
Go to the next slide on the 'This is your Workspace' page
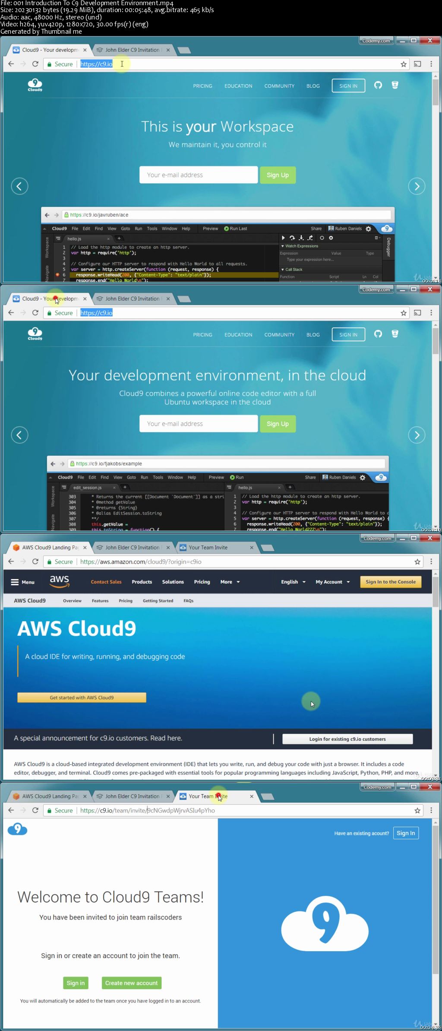(x=417, y=186)
